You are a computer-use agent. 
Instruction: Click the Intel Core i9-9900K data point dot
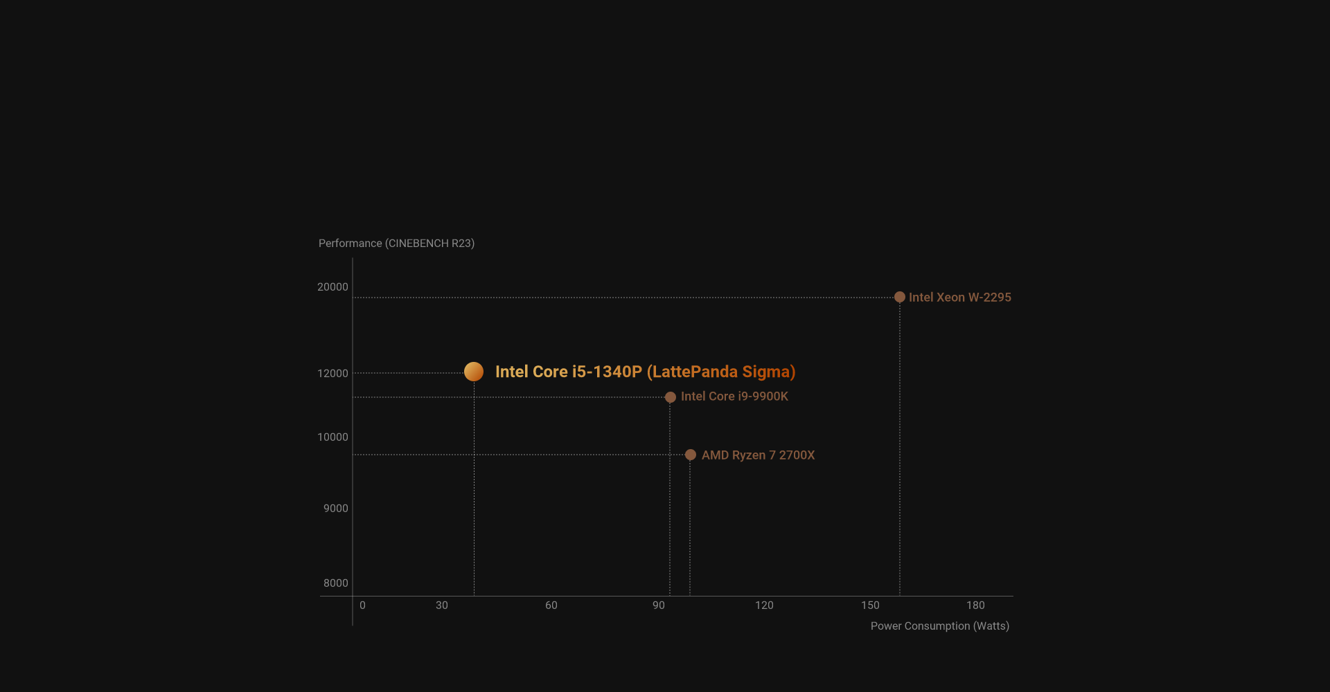(x=670, y=397)
